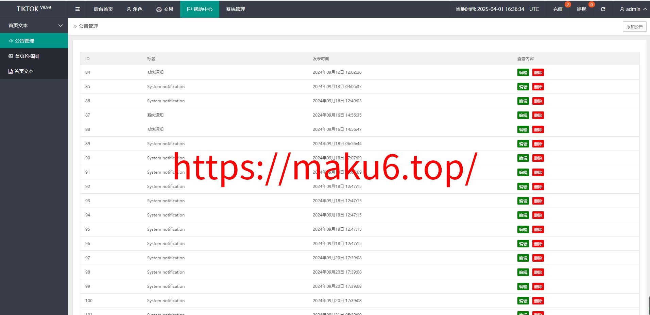Click the 添加公告 button

[x=634, y=27]
